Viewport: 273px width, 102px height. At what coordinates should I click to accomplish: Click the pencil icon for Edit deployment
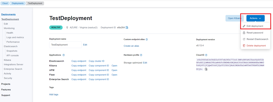tap(244, 26)
